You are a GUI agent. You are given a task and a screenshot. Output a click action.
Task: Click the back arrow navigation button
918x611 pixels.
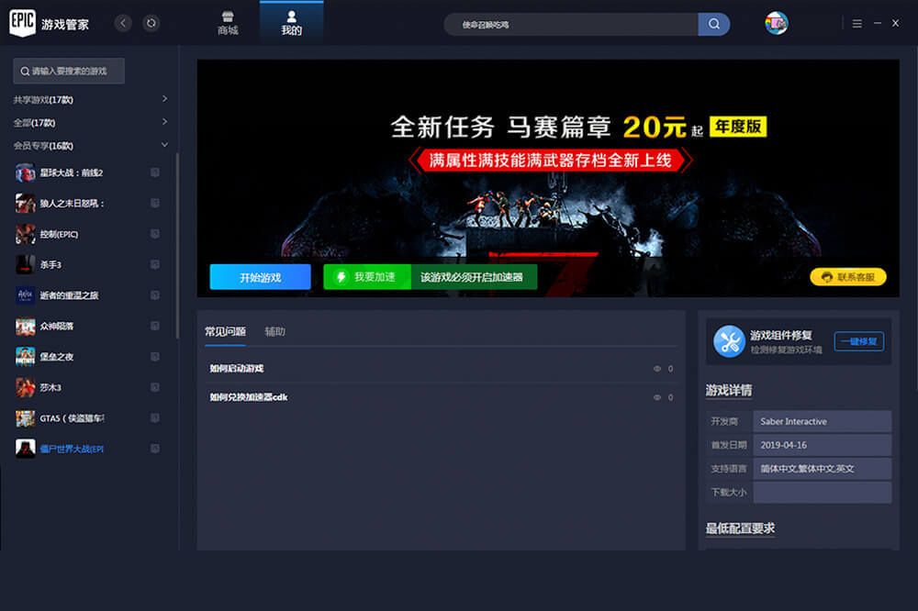tap(124, 23)
